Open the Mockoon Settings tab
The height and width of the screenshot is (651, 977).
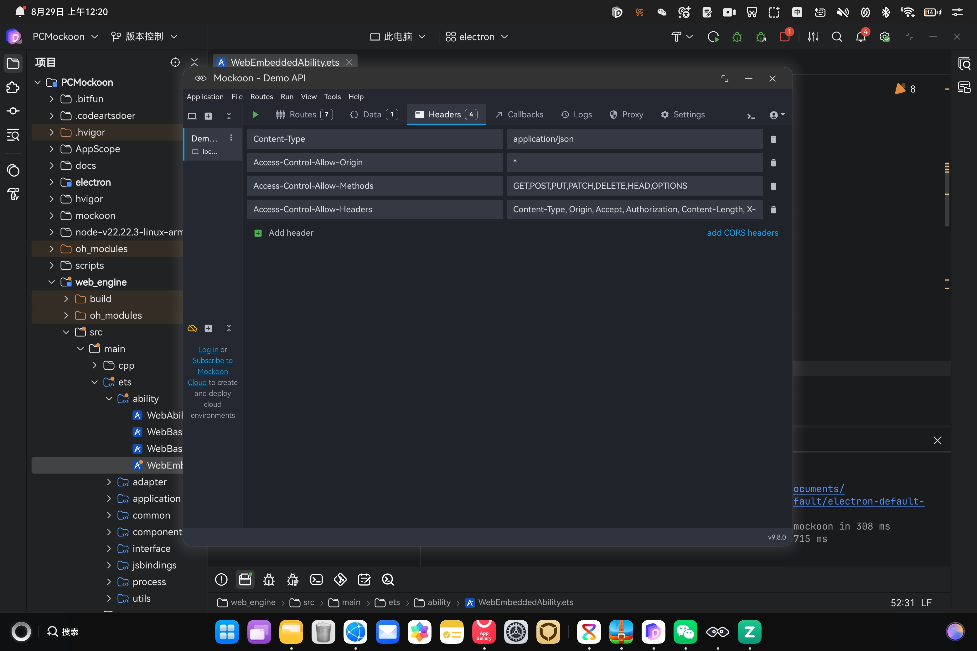(x=682, y=115)
